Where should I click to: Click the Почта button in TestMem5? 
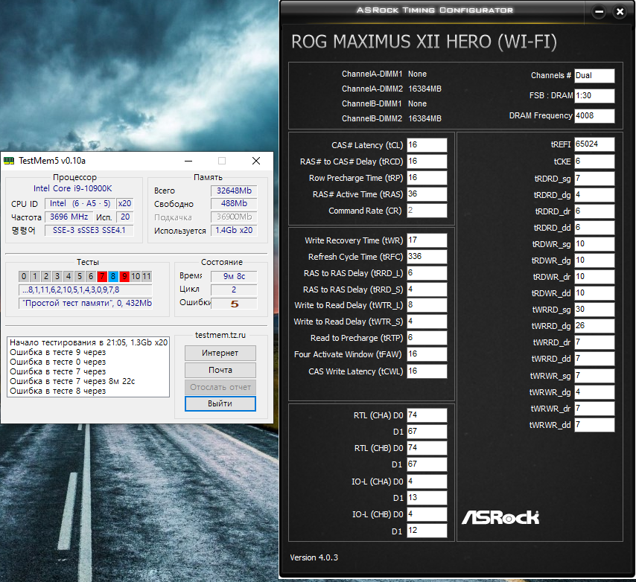(220, 370)
